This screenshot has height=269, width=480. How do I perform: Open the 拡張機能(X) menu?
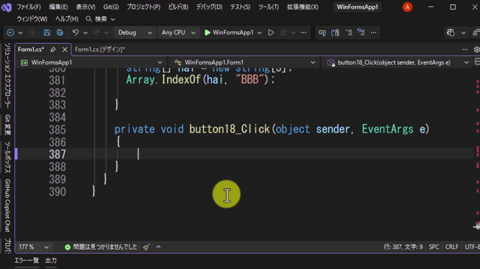point(302,7)
